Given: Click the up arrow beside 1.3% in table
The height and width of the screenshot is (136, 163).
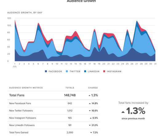Looking at the screenshot, I should [89, 95].
